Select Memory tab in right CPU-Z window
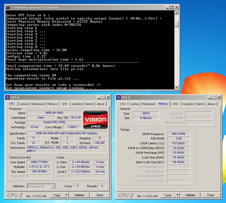 (x=163, y=104)
